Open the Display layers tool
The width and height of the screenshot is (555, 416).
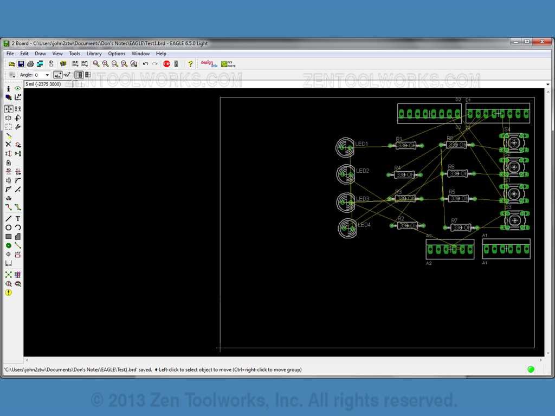[x=9, y=97]
